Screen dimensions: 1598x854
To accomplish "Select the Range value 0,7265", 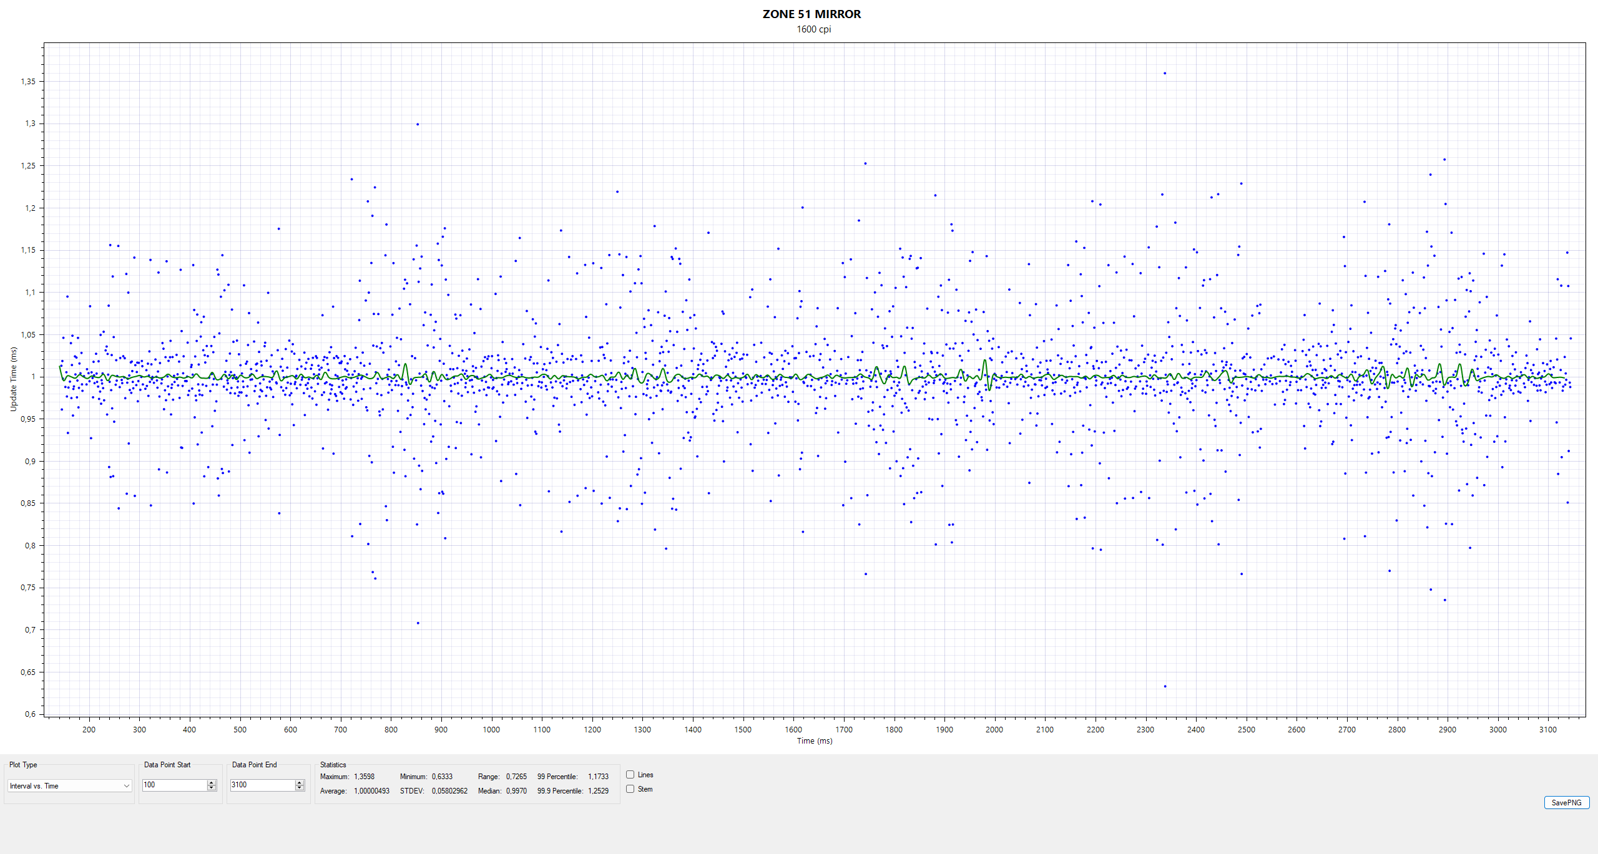I will 516,777.
